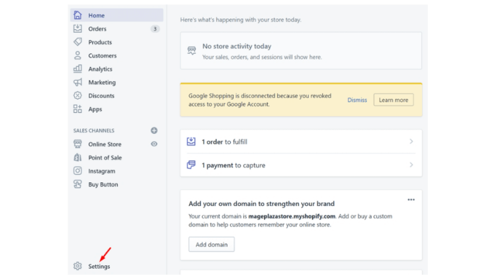Click the Marketing megaphone icon
The image size is (496, 279).
(x=77, y=82)
